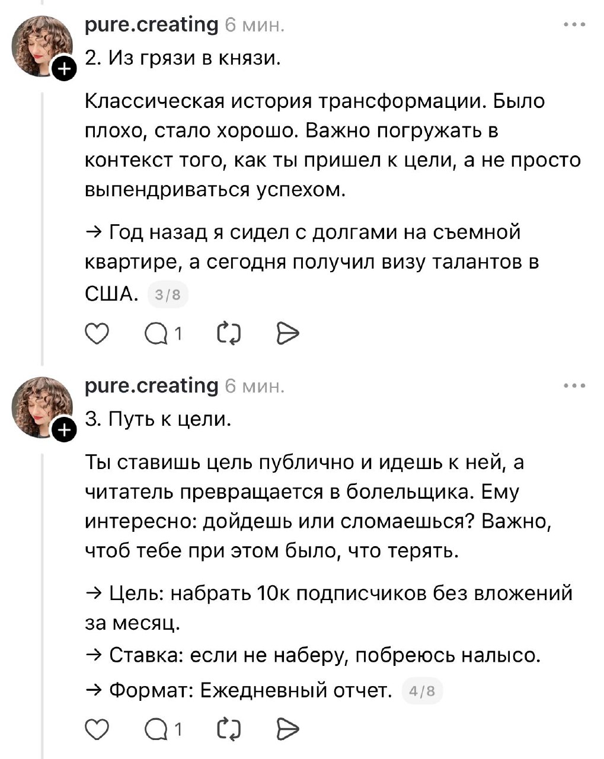
Task: Open three-dot menu of second post
Action: click(574, 386)
